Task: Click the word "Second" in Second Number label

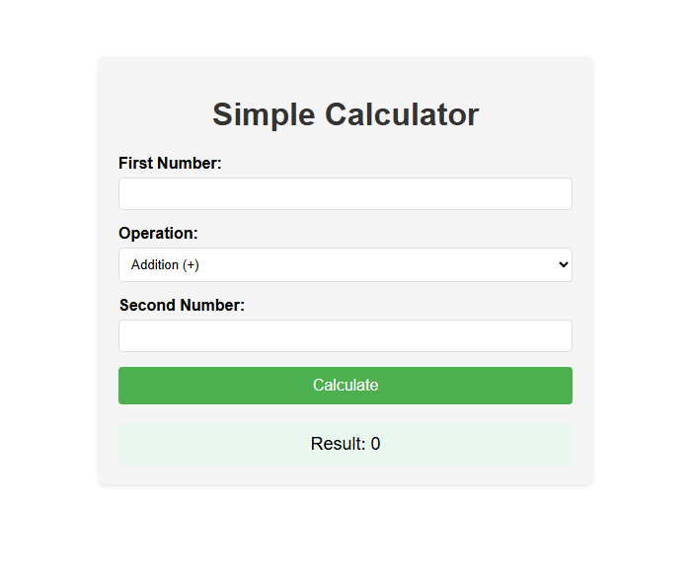Action: (x=146, y=306)
